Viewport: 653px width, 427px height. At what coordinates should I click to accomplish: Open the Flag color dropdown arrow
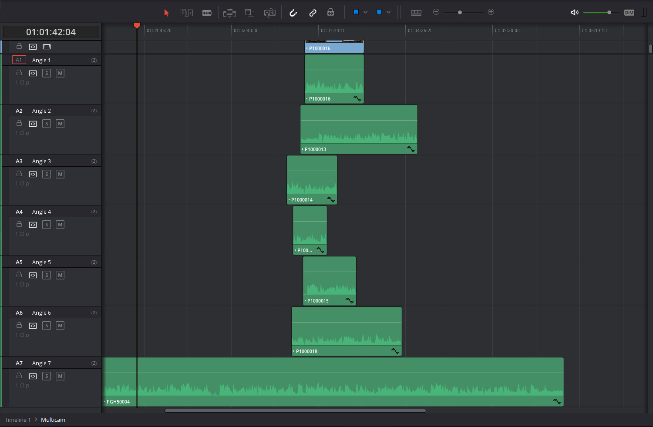pos(365,12)
